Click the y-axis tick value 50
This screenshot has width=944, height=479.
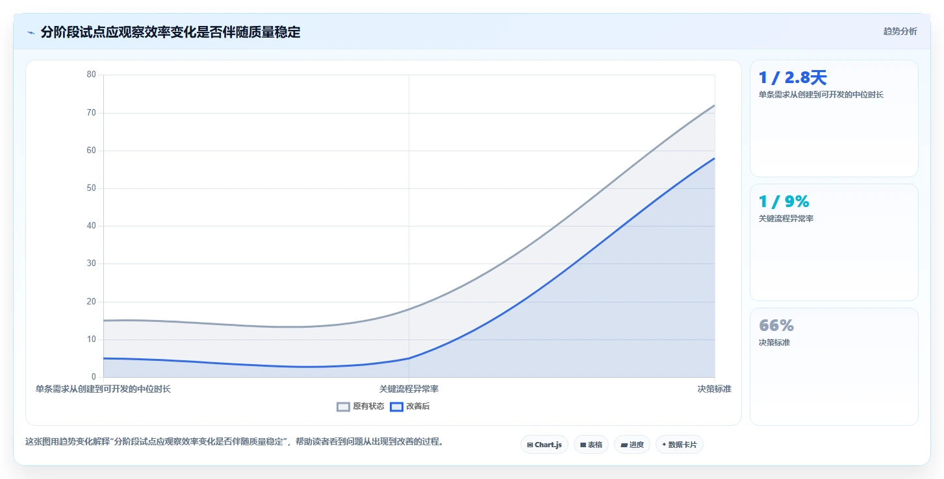tap(91, 188)
